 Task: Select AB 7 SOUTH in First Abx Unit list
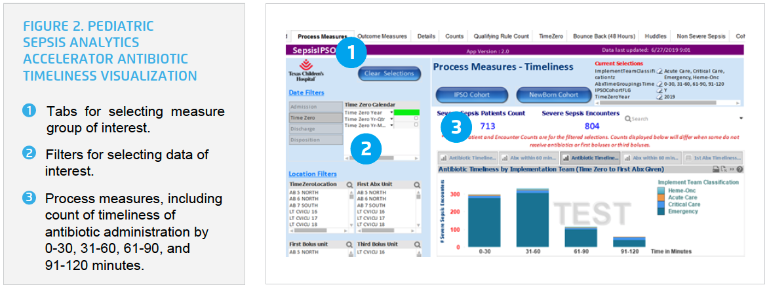pyautogui.click(x=372, y=205)
